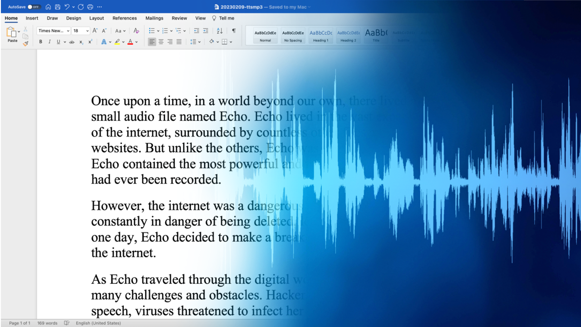The image size is (581, 327).
Task: Toggle paragraph marks visibility
Action: (x=234, y=31)
